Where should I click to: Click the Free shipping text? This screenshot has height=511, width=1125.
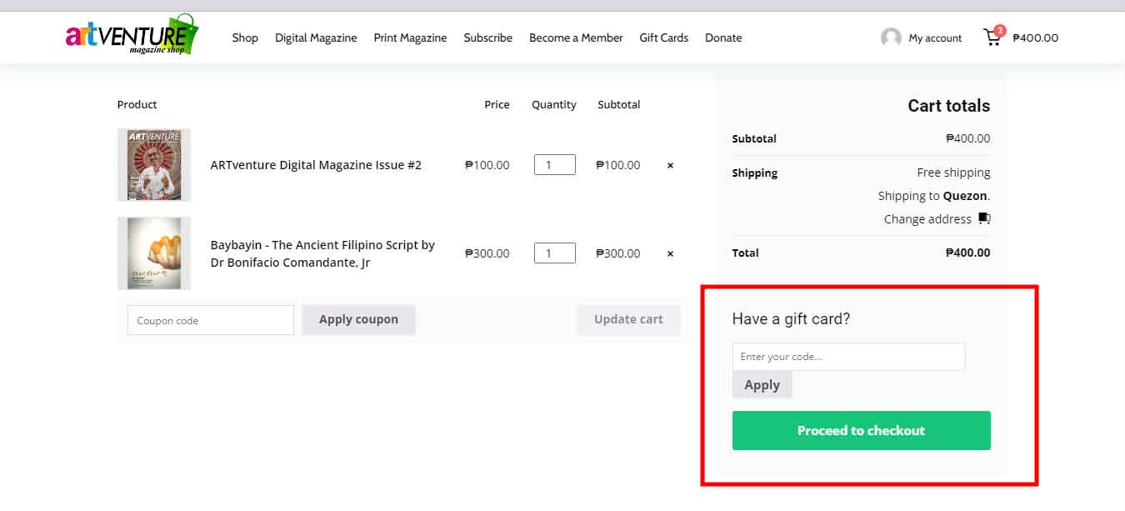pyautogui.click(x=953, y=173)
